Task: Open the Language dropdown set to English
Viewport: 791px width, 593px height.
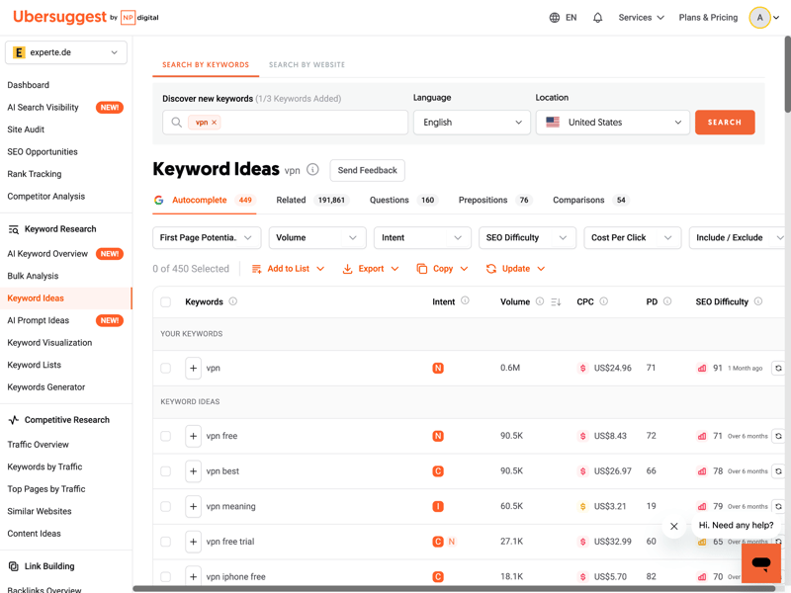Action: (472, 123)
